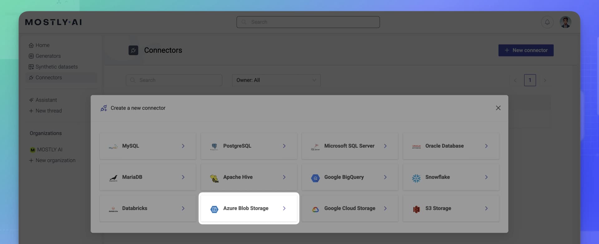This screenshot has height=244, width=599.
Task: Click the PostgreSQL elephant icon
Action: (x=214, y=146)
